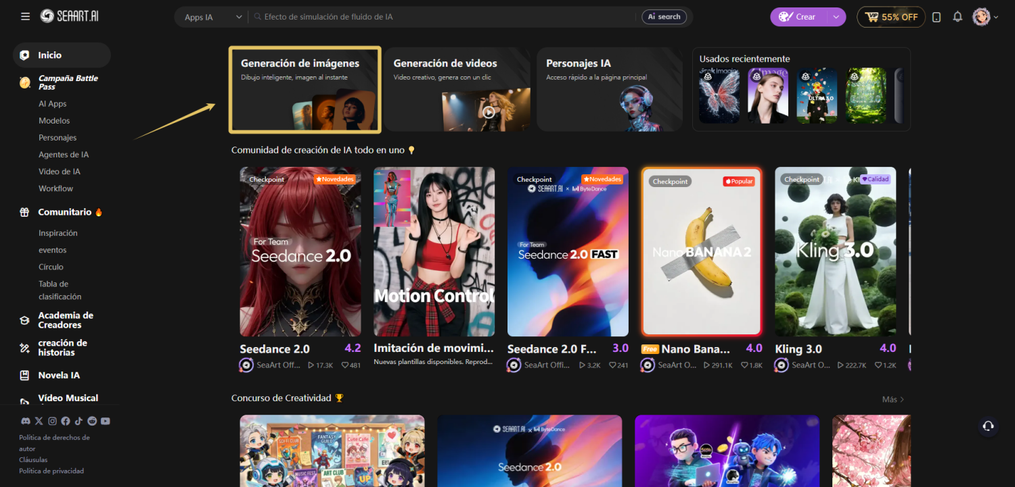This screenshot has height=487, width=1015.
Task: Open the Cláusulas link
Action: 33,460
